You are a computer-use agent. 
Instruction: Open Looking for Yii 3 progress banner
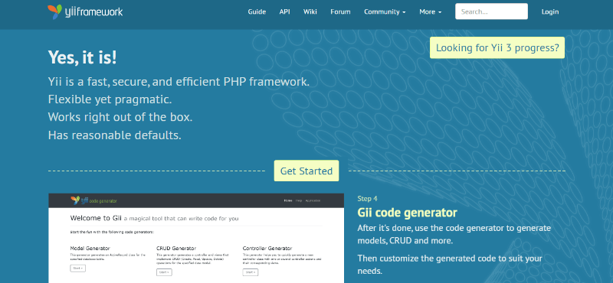tap(497, 47)
